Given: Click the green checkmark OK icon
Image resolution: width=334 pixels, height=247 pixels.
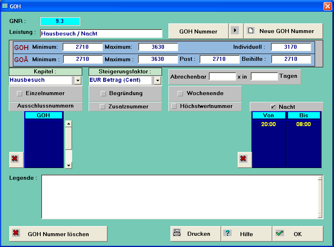Looking at the screenshot, I should pyautogui.click(x=280, y=233).
